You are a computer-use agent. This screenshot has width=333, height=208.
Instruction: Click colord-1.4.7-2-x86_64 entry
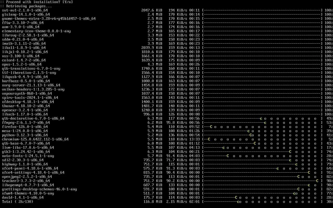(24, 60)
